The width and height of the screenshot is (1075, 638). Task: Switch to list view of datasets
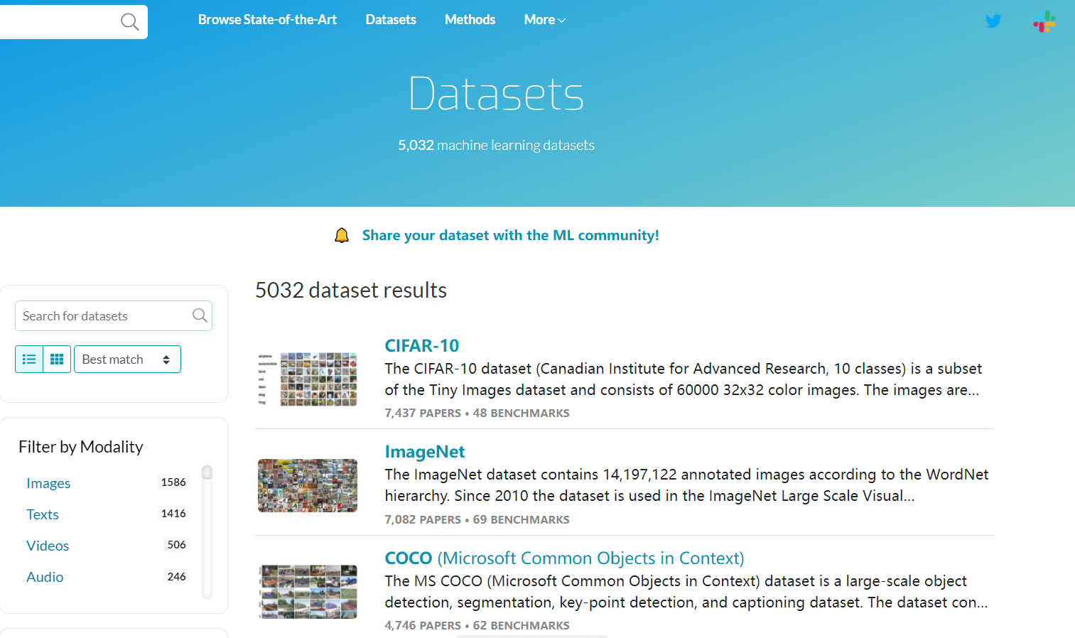pos(29,359)
